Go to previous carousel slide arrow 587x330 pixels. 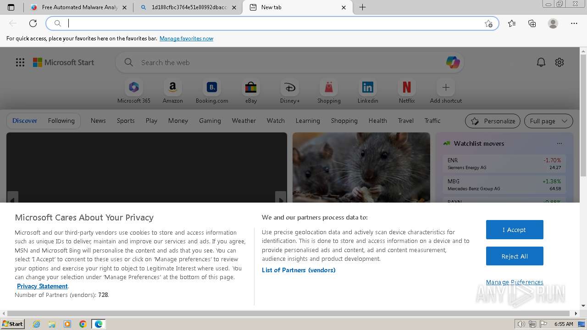coord(12,198)
